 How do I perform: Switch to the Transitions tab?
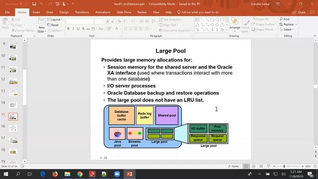(82, 12)
